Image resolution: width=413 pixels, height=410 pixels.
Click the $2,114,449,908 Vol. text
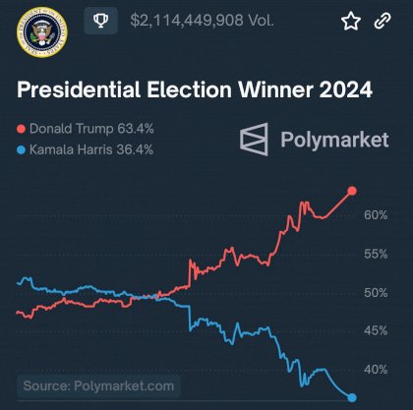point(202,21)
